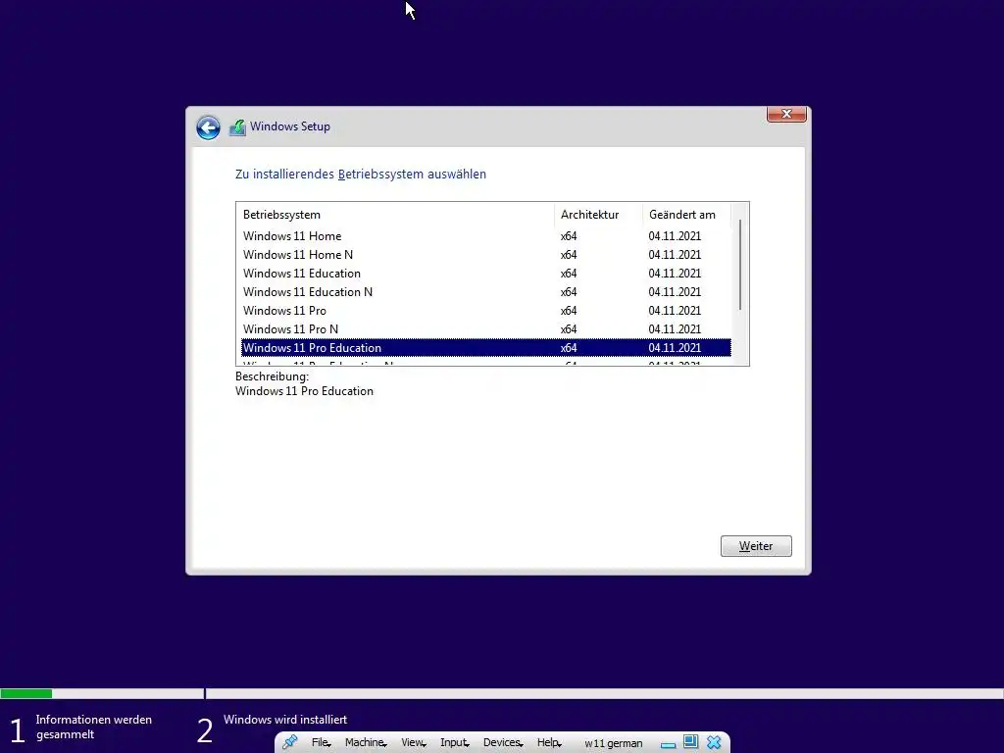The width and height of the screenshot is (1004, 753).
Task: Open the VirtualBox Devices menu
Action: (503, 743)
